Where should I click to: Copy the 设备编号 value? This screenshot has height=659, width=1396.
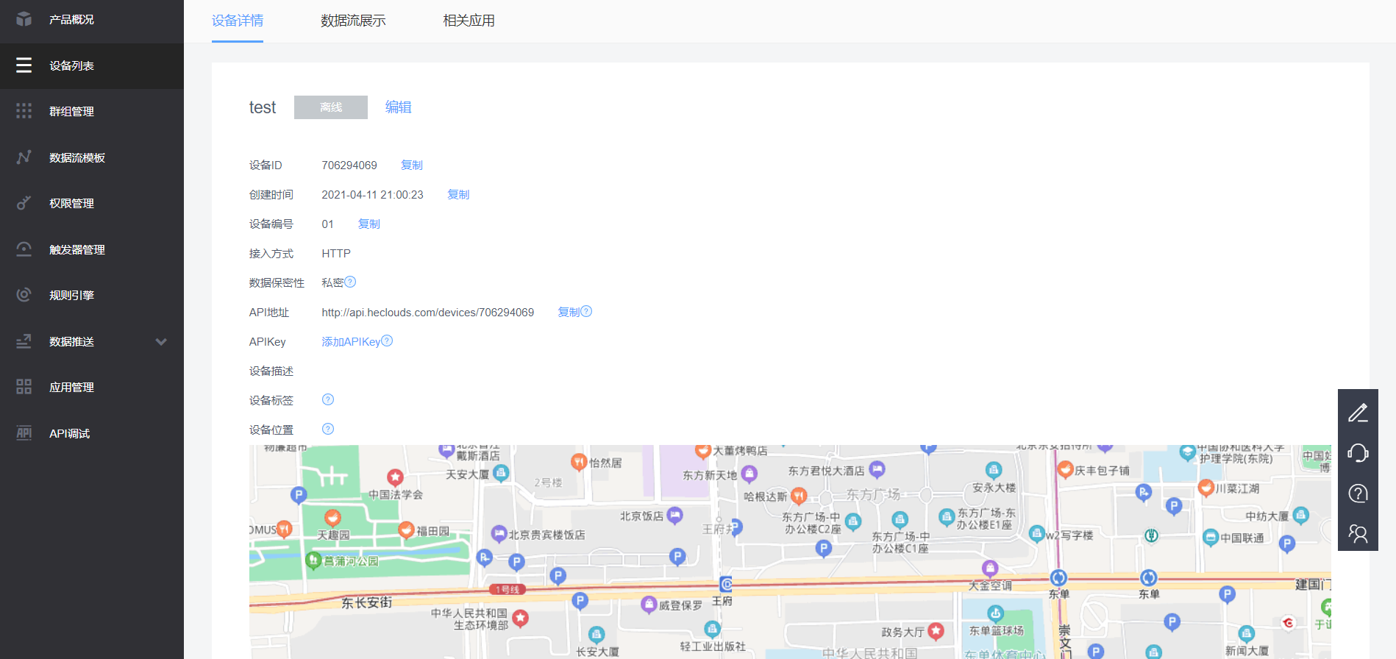click(x=368, y=224)
